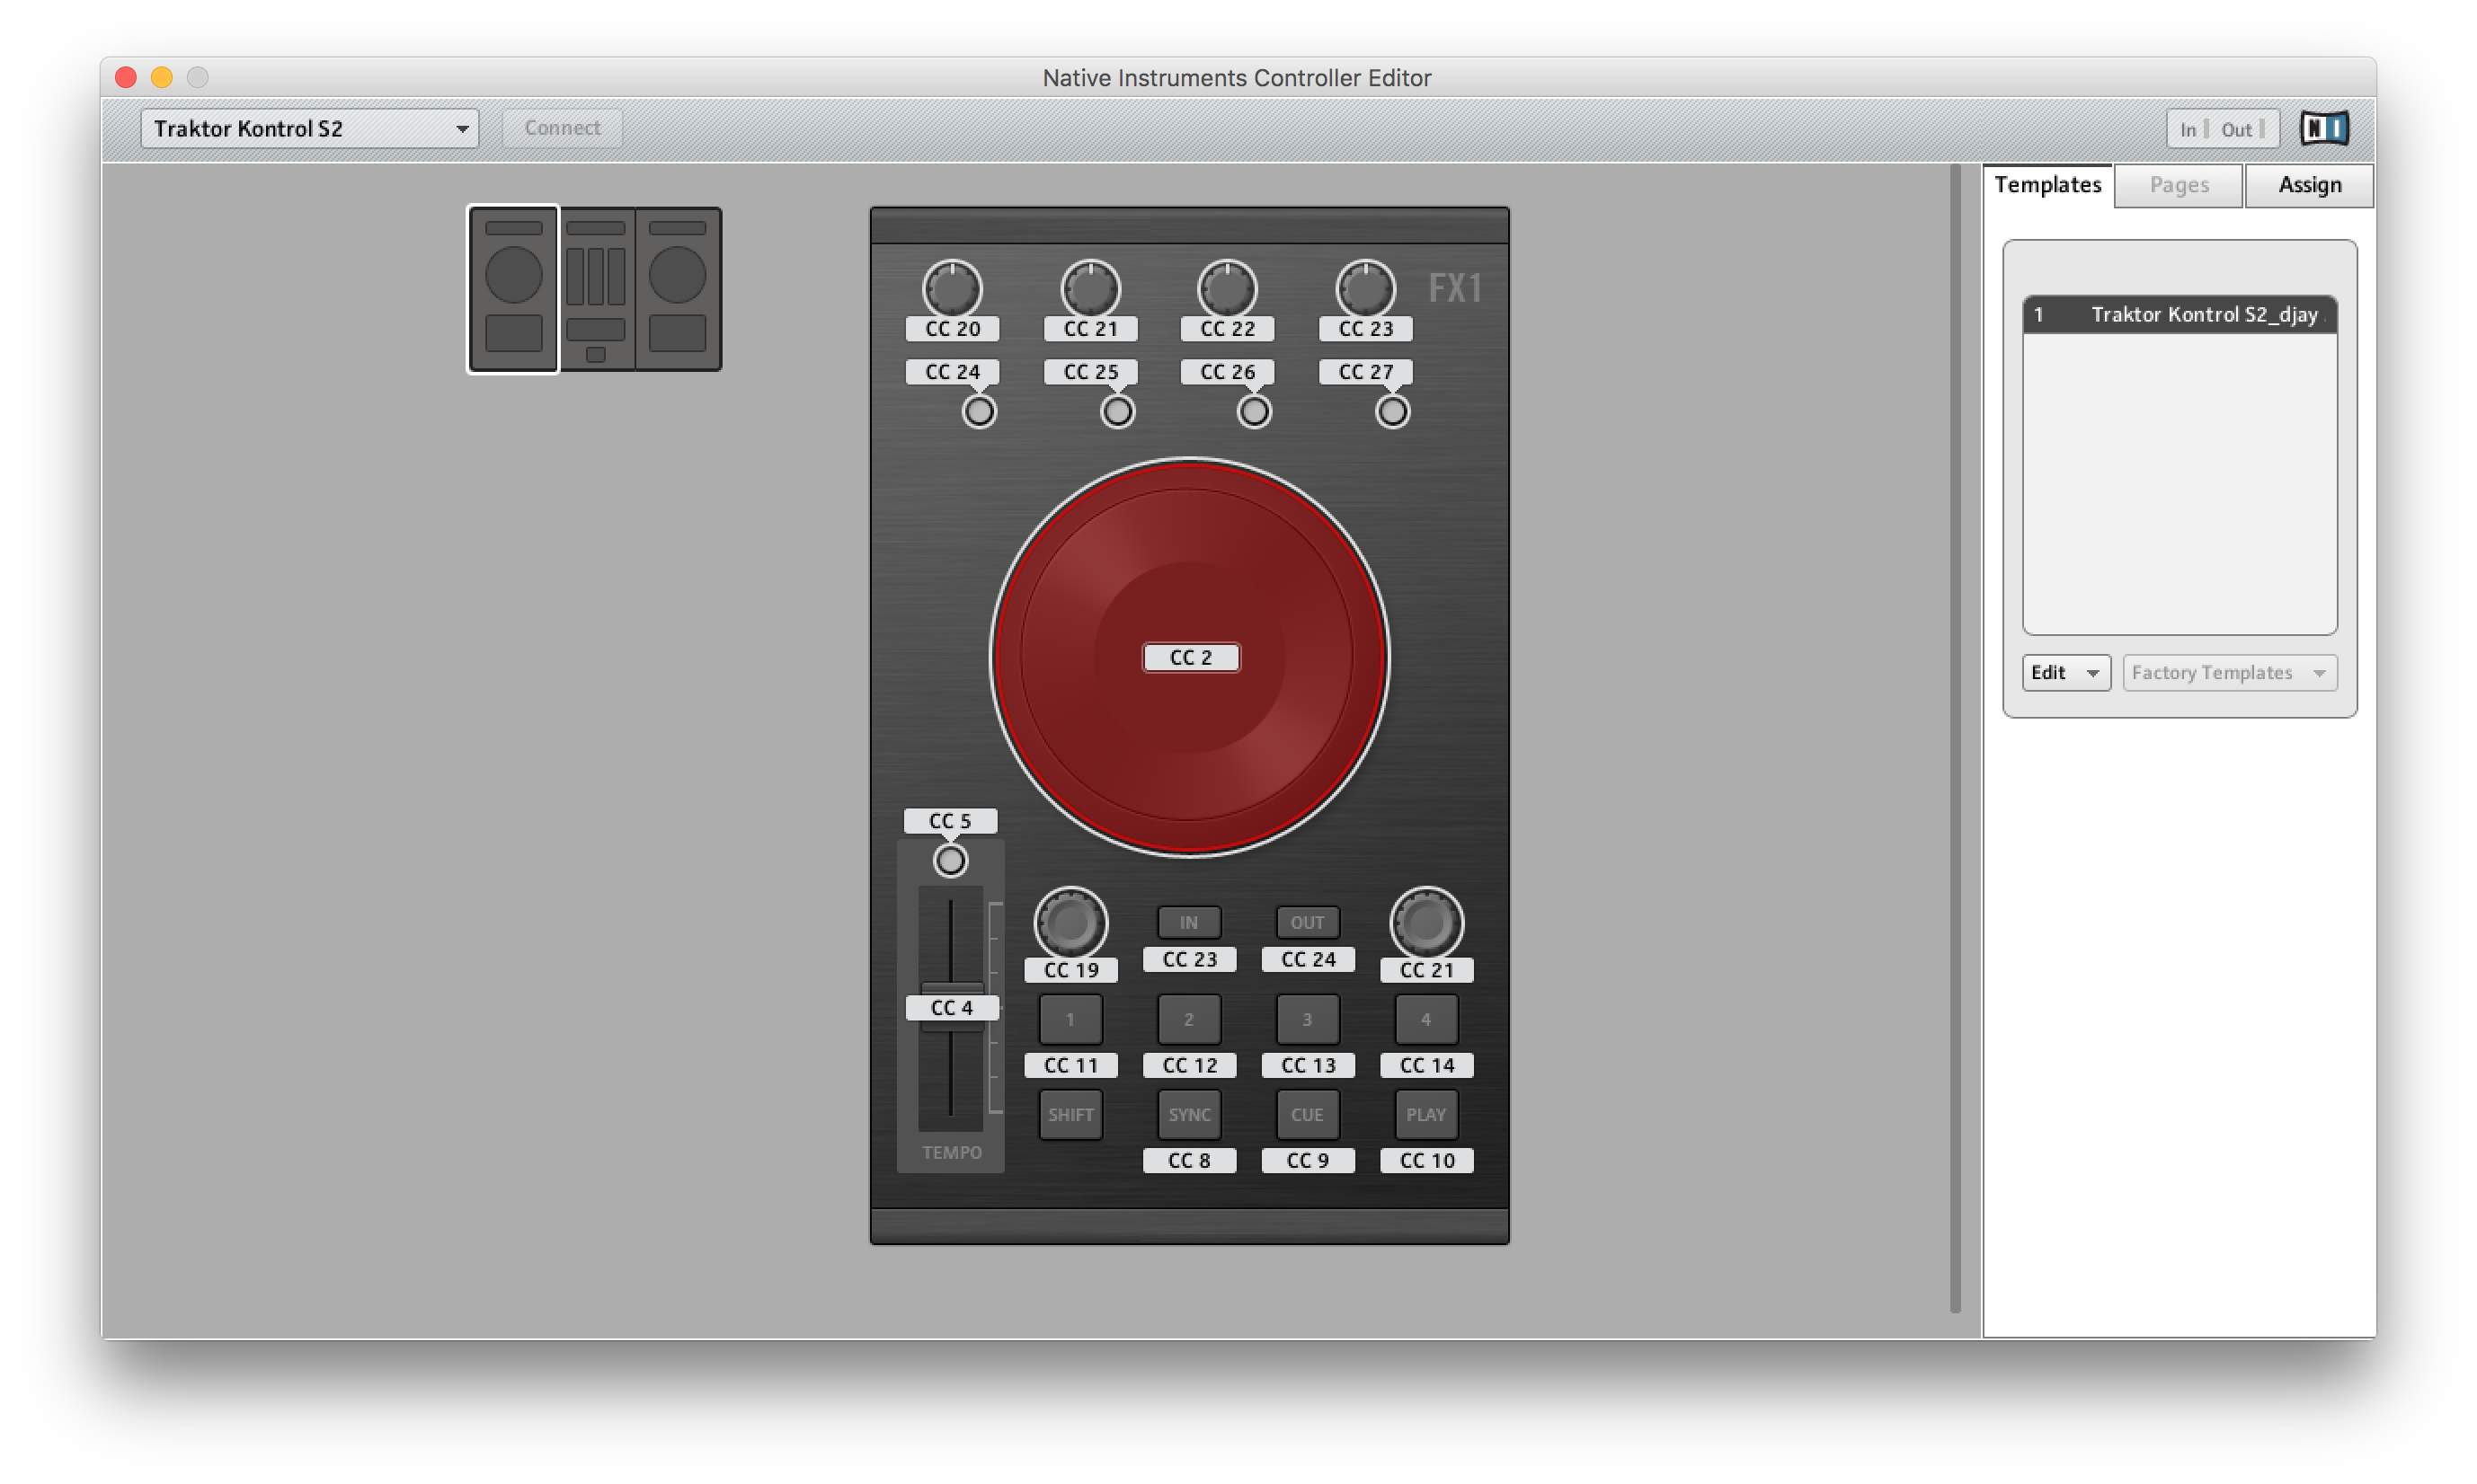Click the SYNC button on deck
Screen dimensions: 2477x1484
pos(1187,1113)
